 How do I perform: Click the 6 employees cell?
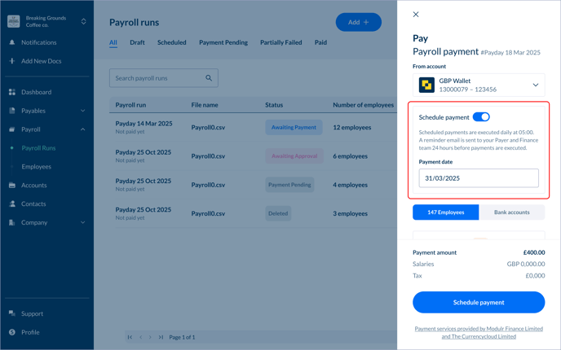[x=350, y=156]
